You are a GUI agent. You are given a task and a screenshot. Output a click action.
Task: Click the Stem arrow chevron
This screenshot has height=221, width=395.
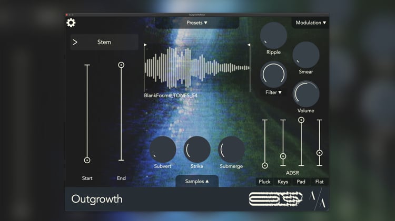pyautogui.click(x=75, y=42)
